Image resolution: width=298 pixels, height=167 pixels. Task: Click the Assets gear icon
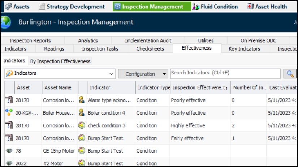(x=8, y=7)
